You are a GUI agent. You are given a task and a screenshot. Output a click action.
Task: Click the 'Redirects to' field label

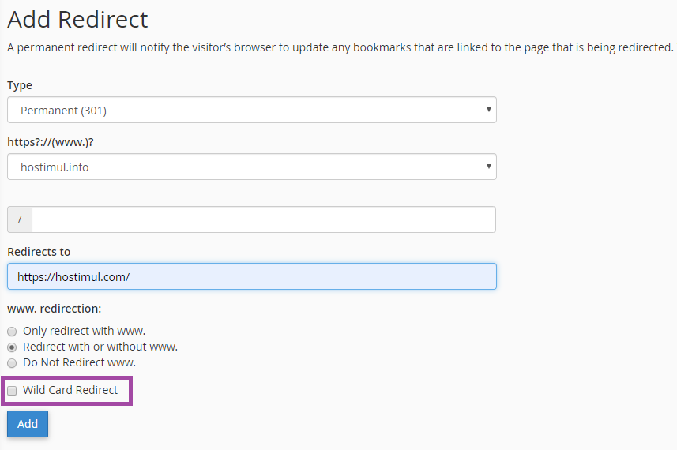(x=39, y=252)
